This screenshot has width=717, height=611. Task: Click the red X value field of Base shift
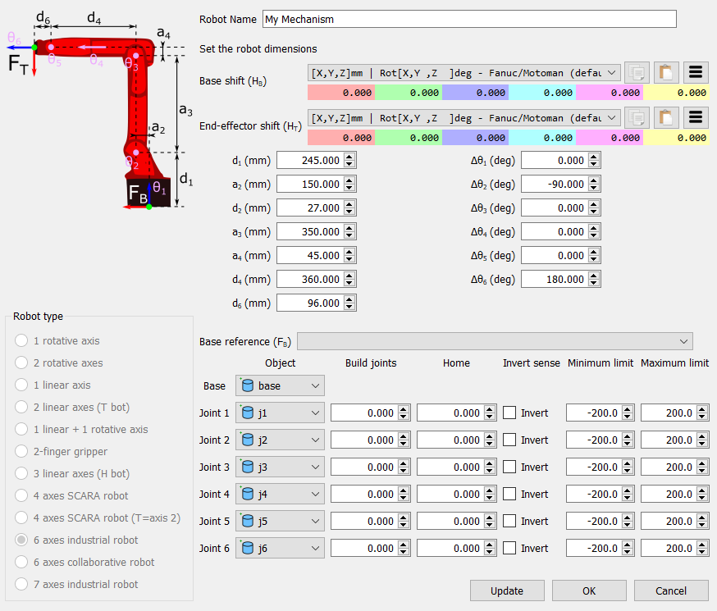point(341,93)
